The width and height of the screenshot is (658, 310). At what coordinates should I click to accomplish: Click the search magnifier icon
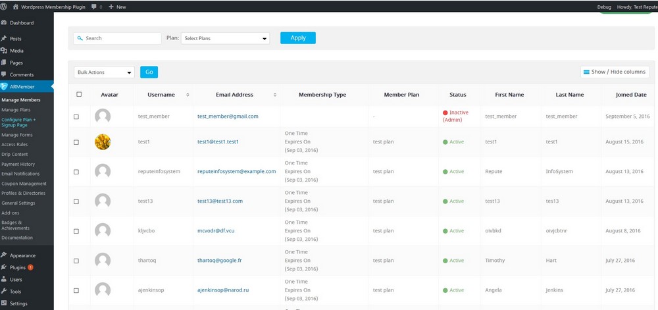[80, 38]
